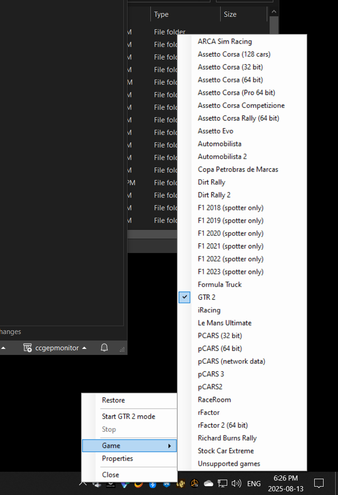Select Copa Petrobras de Marcas

[242, 169]
